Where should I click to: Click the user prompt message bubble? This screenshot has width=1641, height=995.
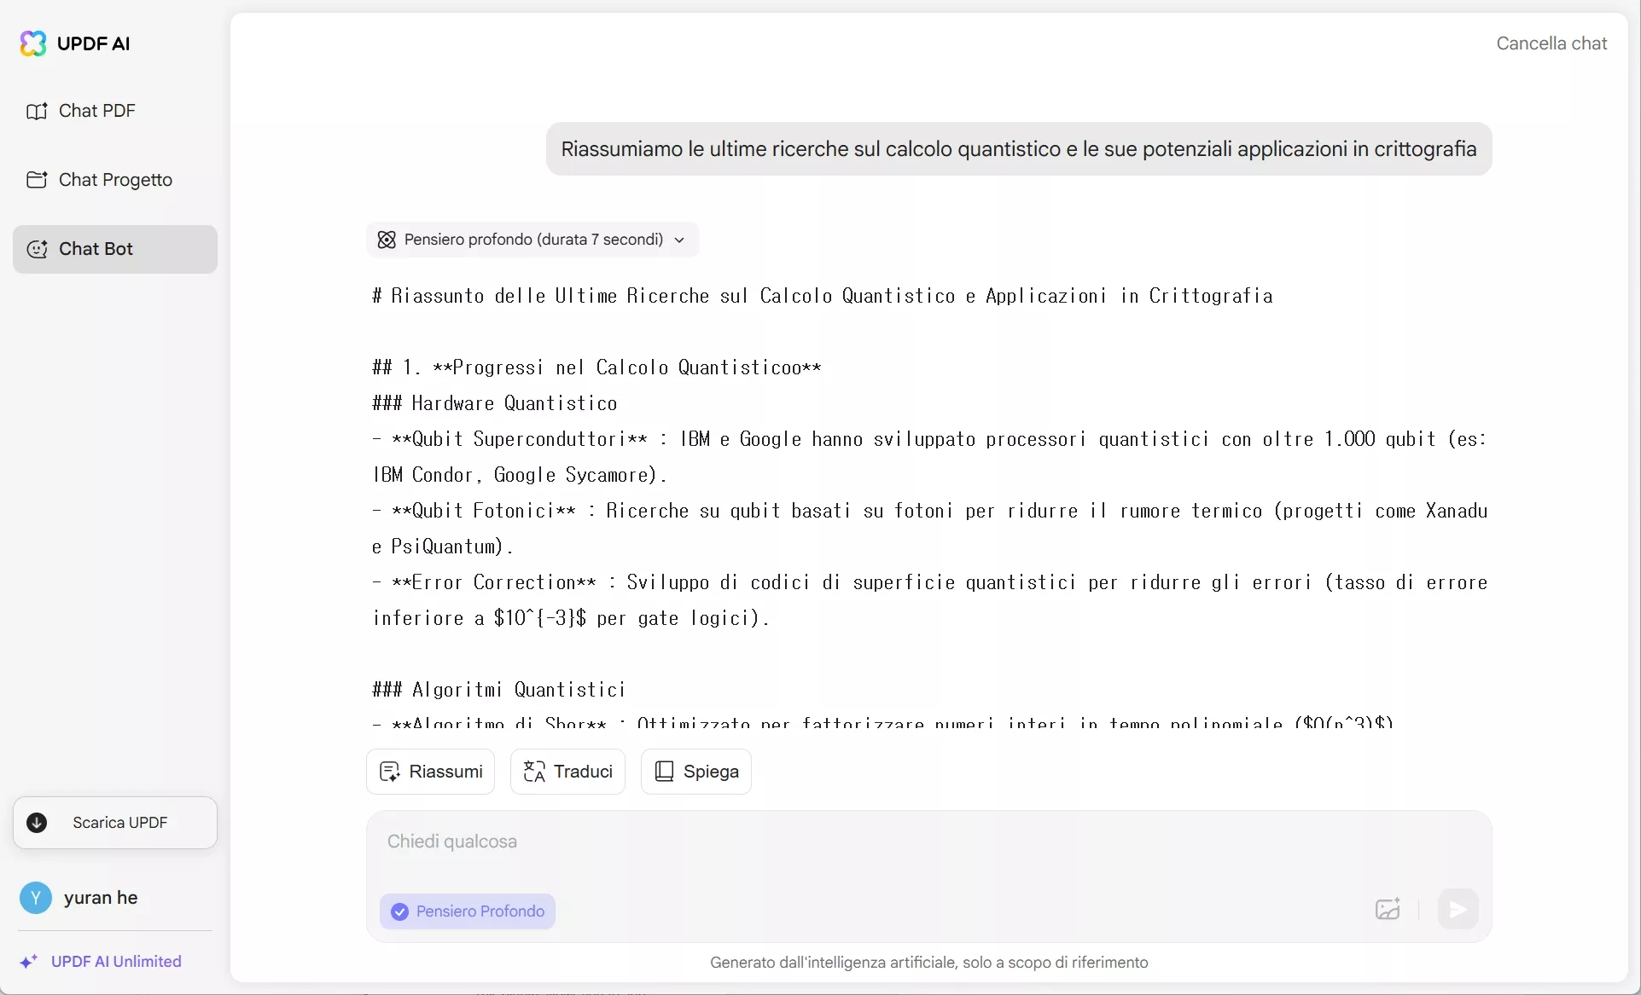(1019, 149)
